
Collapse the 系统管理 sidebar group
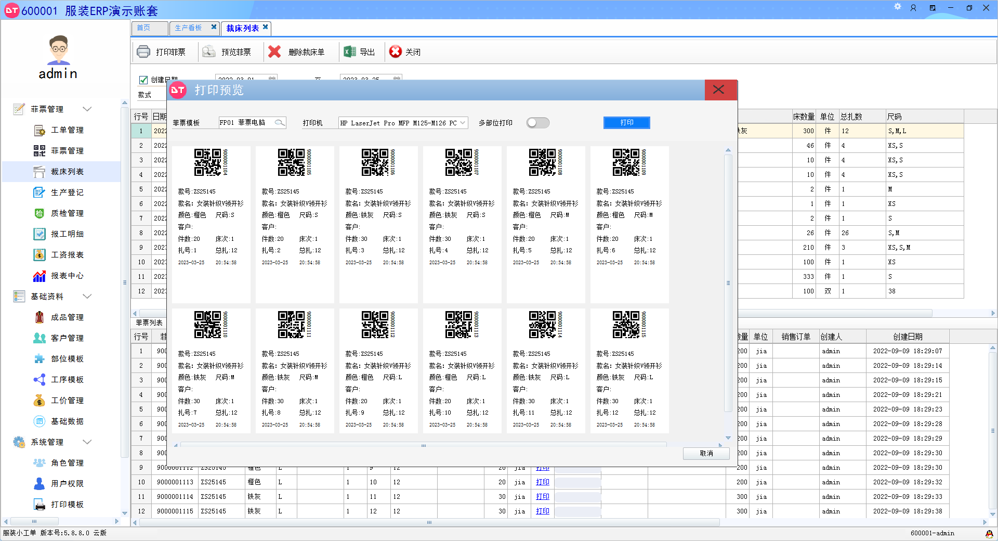(x=87, y=442)
